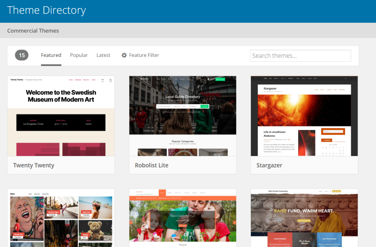This screenshot has width=376, height=247.
Task: Click left carousel arrow in Hostel preview
Action: pyautogui.click(x=131, y=222)
